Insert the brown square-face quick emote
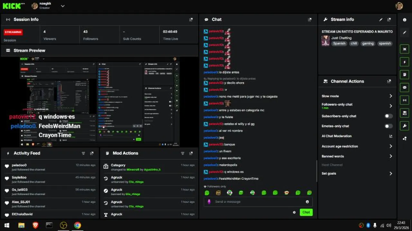This screenshot has width=412, height=231. [x=218, y=193]
